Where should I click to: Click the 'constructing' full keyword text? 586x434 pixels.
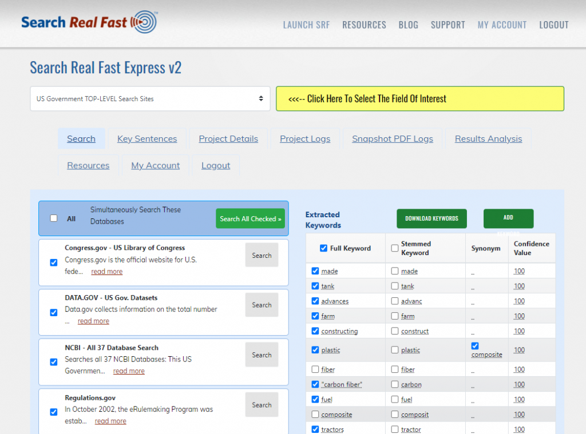(x=339, y=331)
